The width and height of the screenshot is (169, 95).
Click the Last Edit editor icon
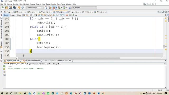click(24, 15)
